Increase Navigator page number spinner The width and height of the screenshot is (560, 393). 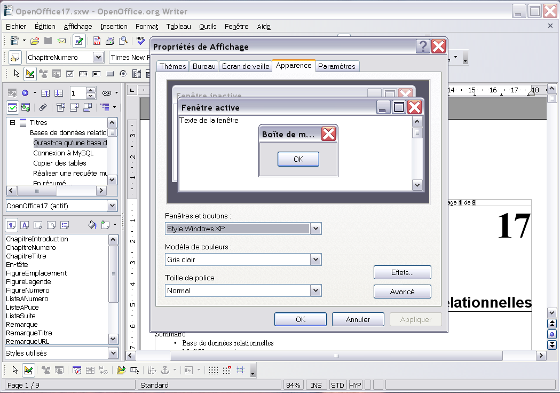tap(91, 90)
